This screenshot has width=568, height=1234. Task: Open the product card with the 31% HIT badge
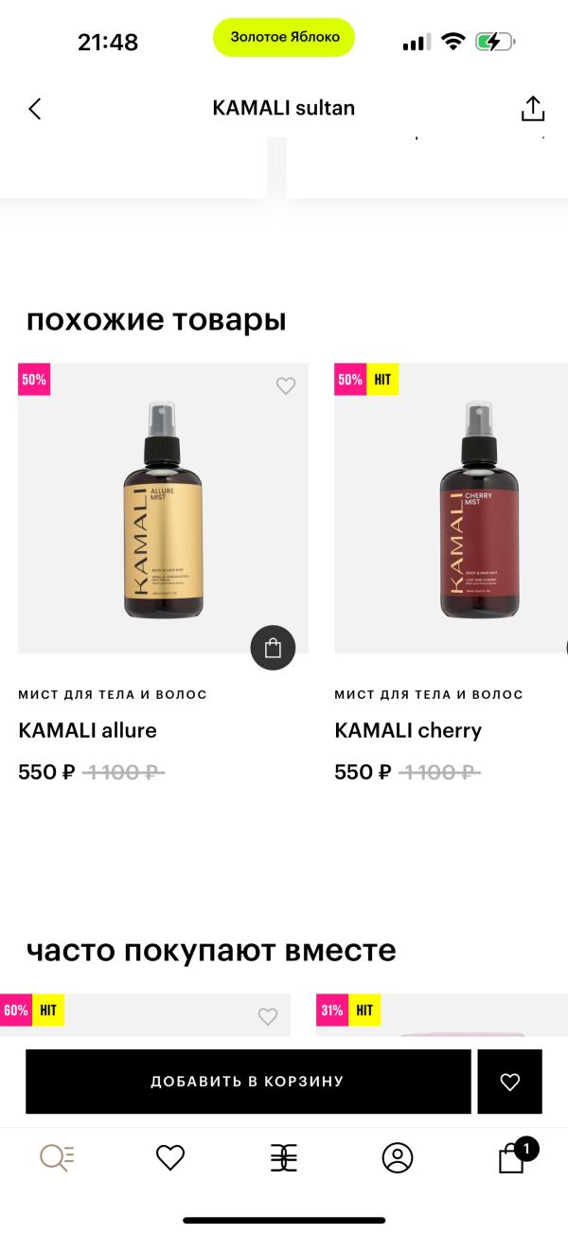pyautogui.click(x=442, y=1019)
